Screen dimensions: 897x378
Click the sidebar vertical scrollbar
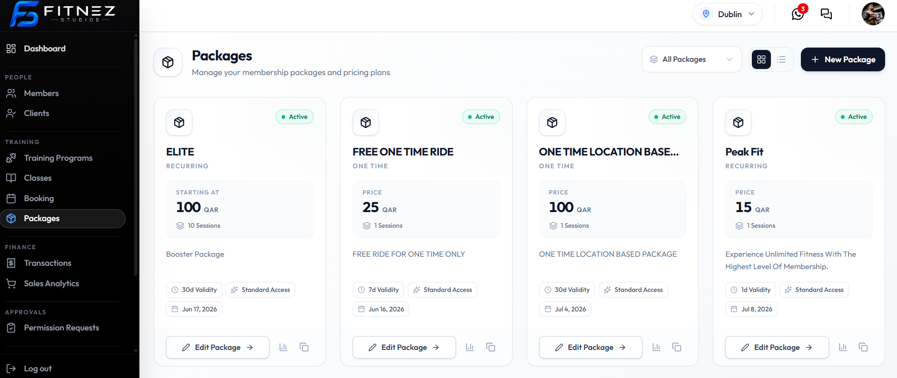tap(136, 157)
